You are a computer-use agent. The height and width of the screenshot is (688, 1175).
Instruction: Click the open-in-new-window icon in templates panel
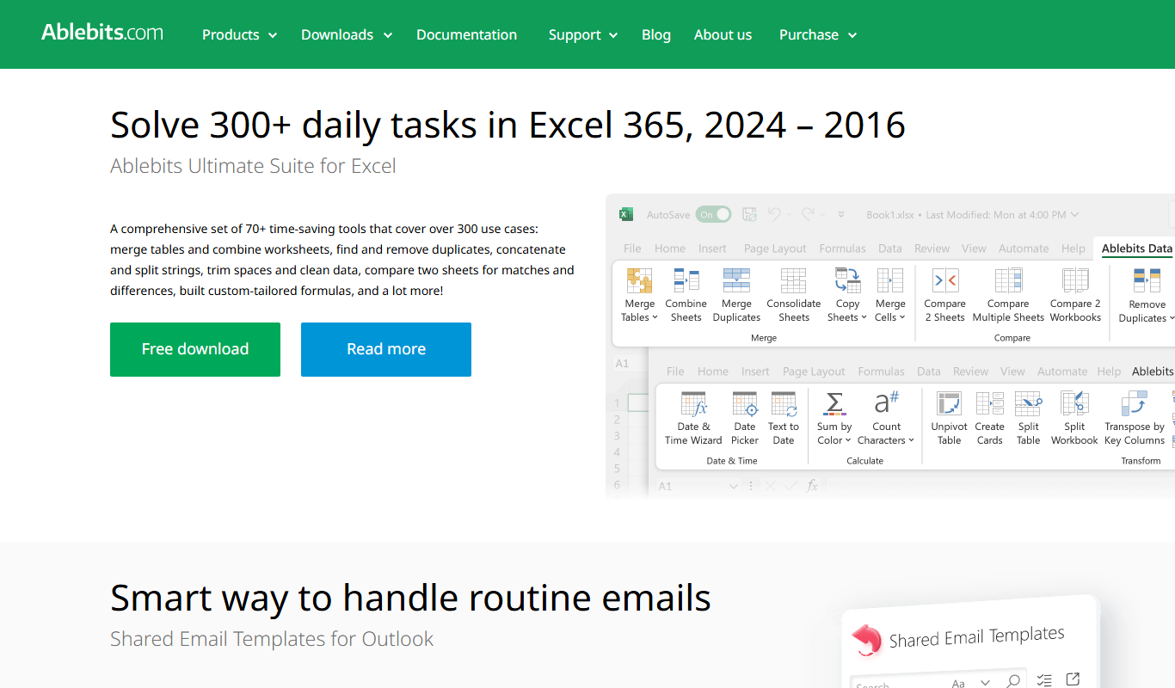click(1073, 679)
